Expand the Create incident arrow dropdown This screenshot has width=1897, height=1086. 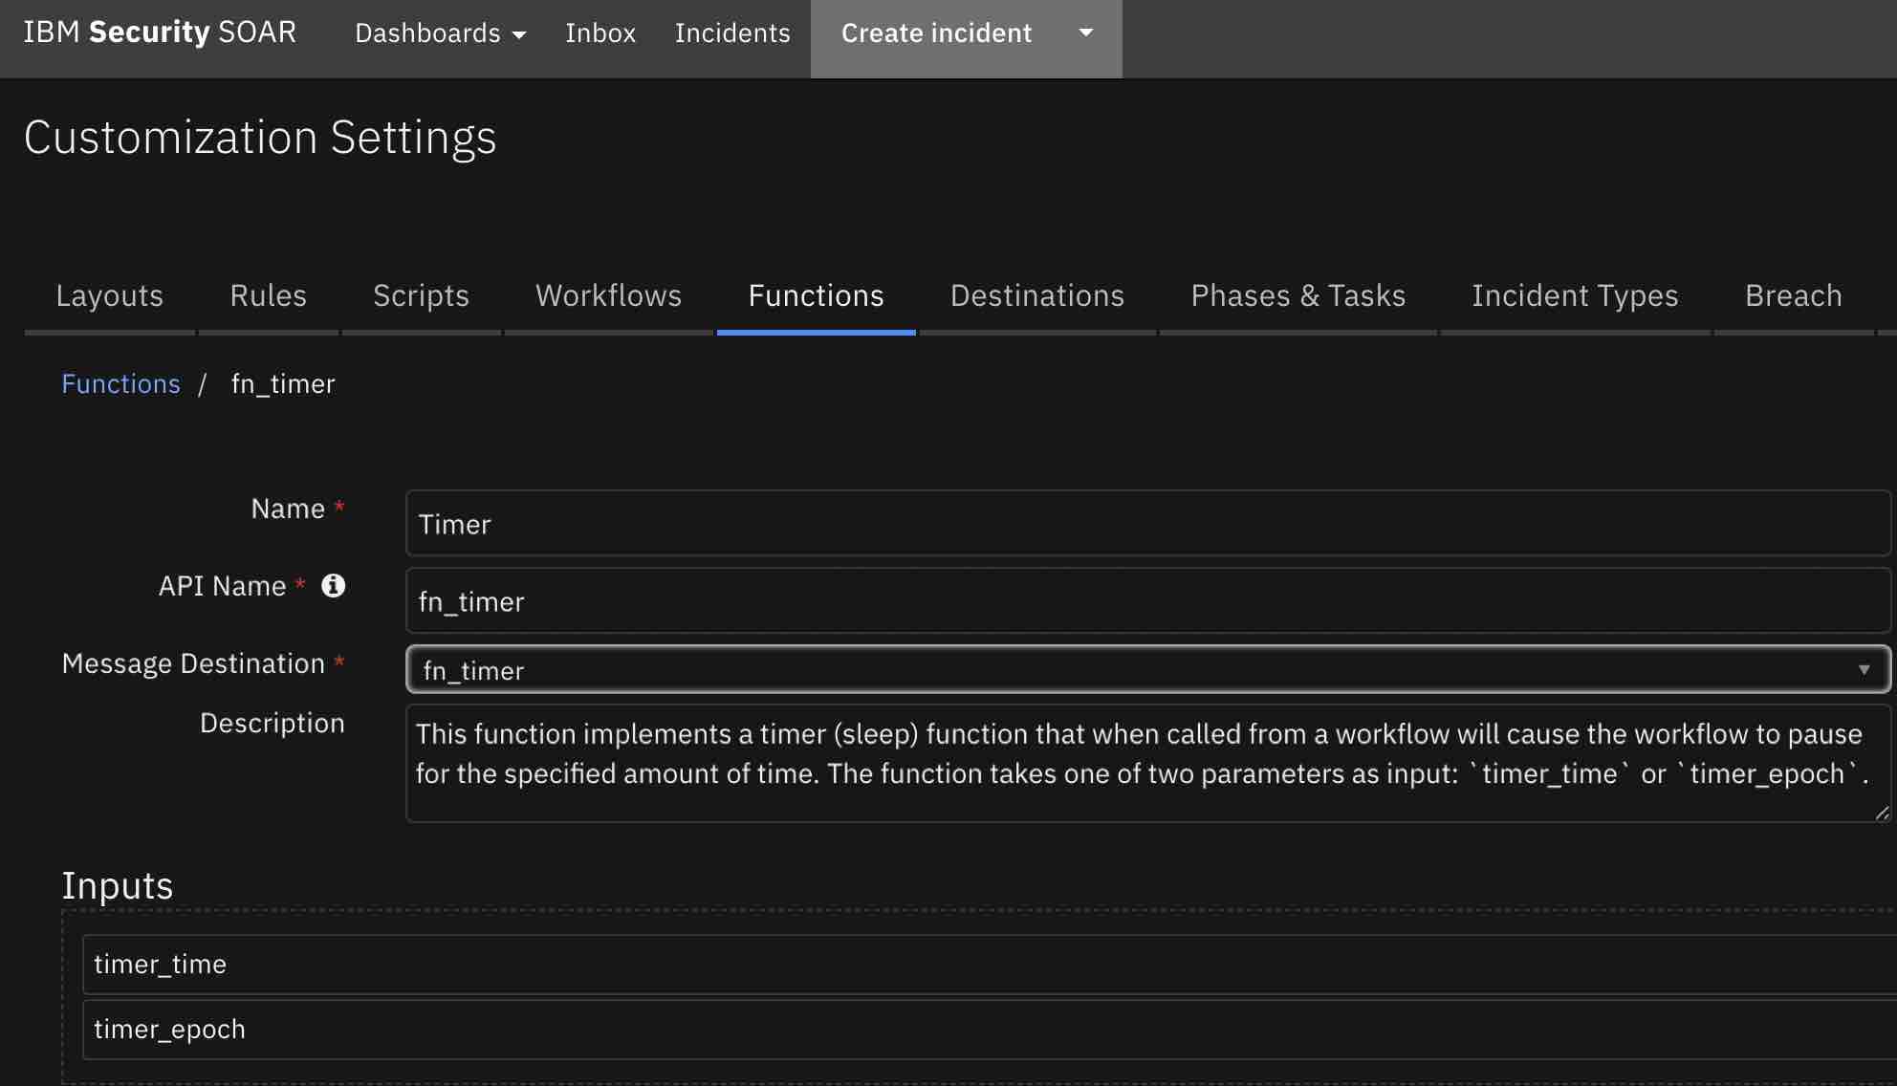tap(1085, 33)
